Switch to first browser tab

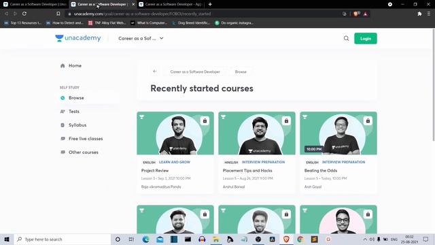point(35,4)
